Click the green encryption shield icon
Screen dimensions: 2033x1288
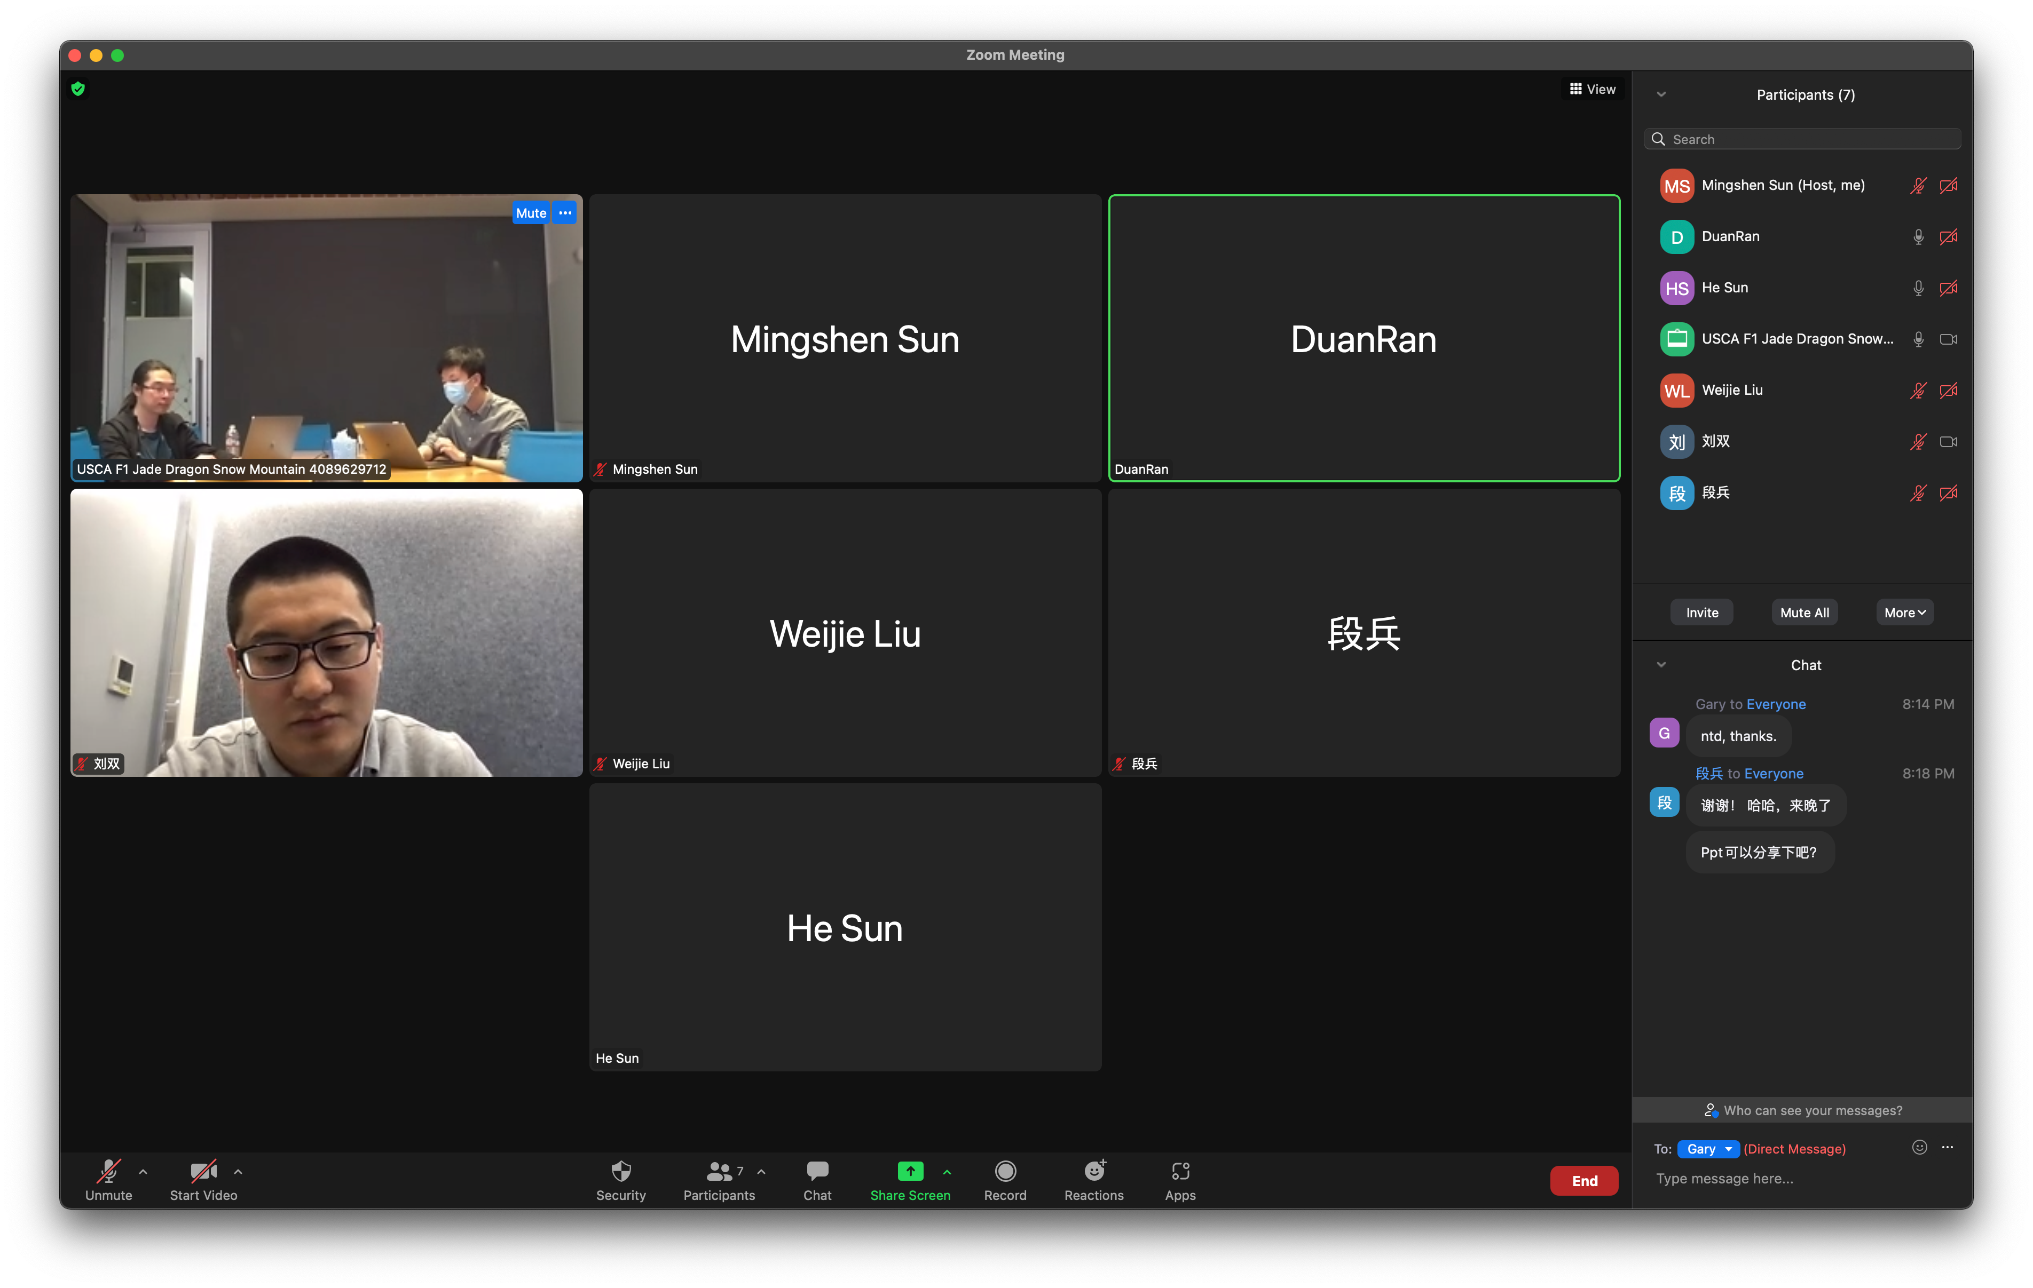tap(78, 89)
